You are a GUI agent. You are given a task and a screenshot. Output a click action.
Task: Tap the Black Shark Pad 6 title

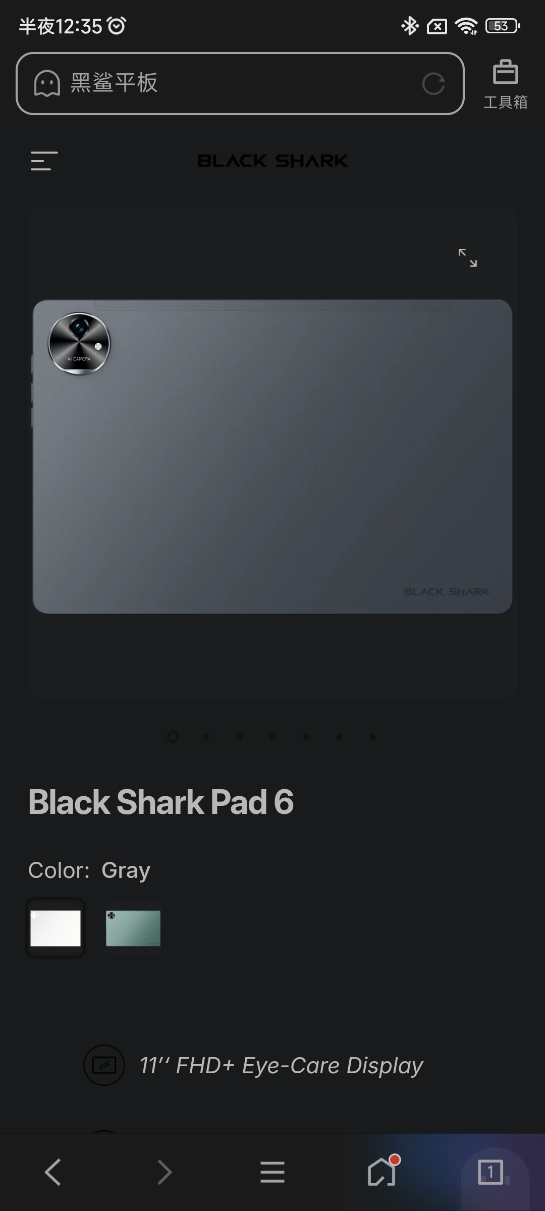click(160, 802)
